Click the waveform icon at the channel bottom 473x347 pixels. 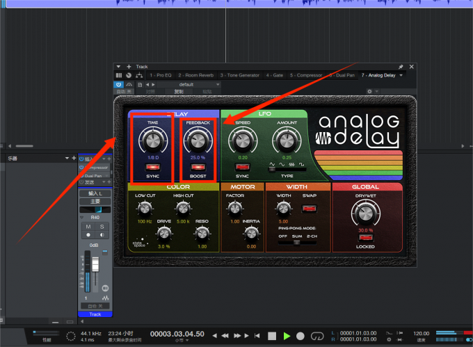(x=105, y=298)
